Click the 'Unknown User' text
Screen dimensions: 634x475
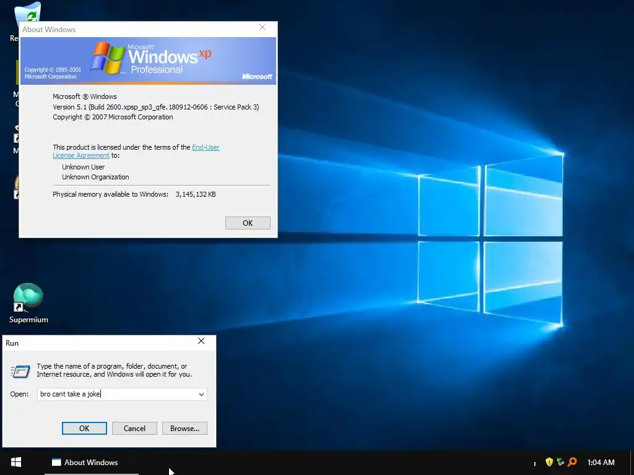(84, 167)
